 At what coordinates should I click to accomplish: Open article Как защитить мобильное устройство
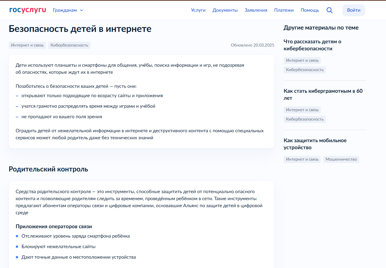315,144
